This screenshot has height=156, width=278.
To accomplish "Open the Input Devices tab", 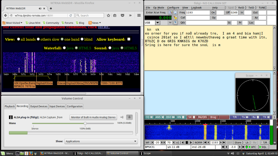I will (x=57, y=106).
